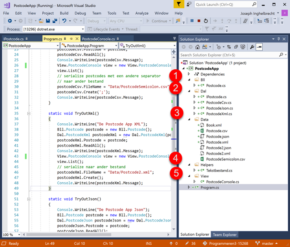This screenshot has height=247, width=290.
Task: Click the Save All icon
Action: [x=55, y=21]
